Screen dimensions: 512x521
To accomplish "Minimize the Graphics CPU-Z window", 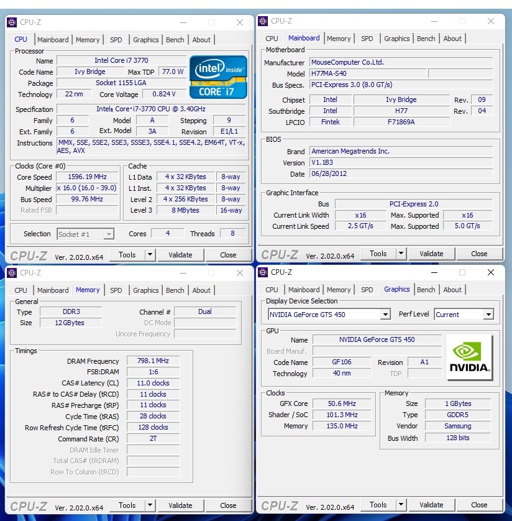I will point(434,272).
